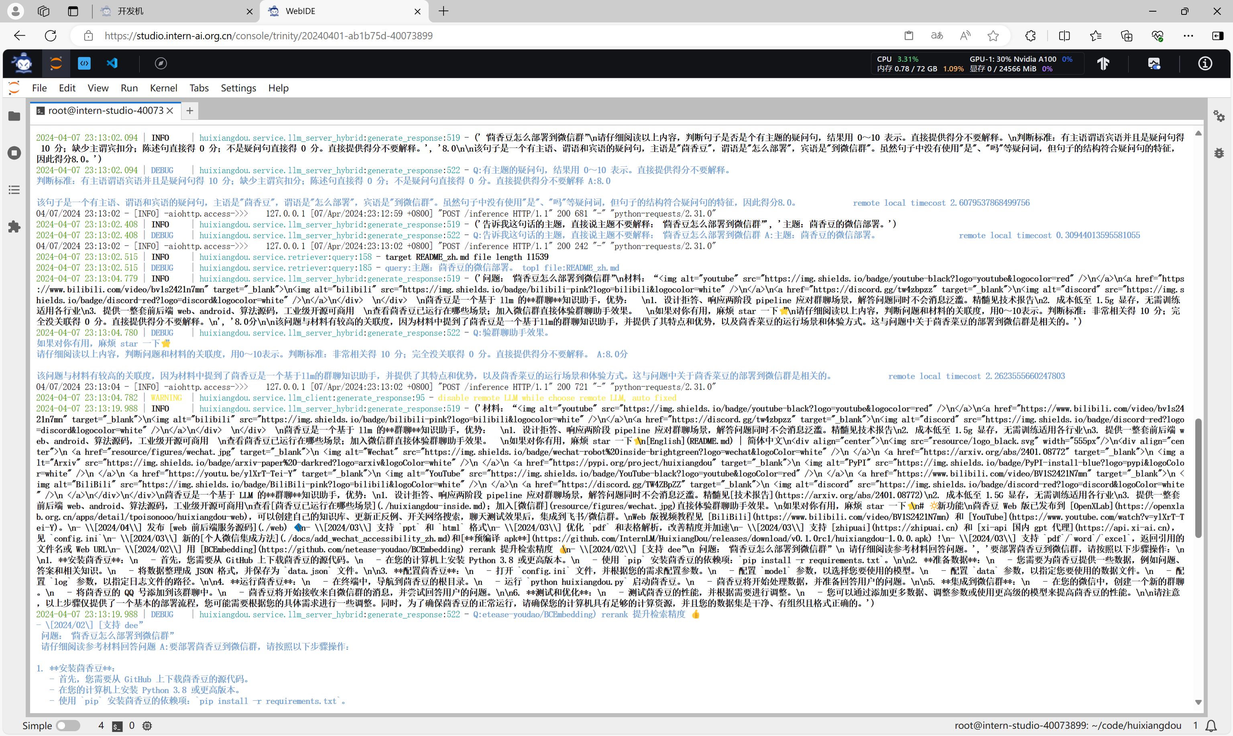Click the terminal scrollbar thumb
This screenshot has width=1233, height=736.
pos(1198,478)
